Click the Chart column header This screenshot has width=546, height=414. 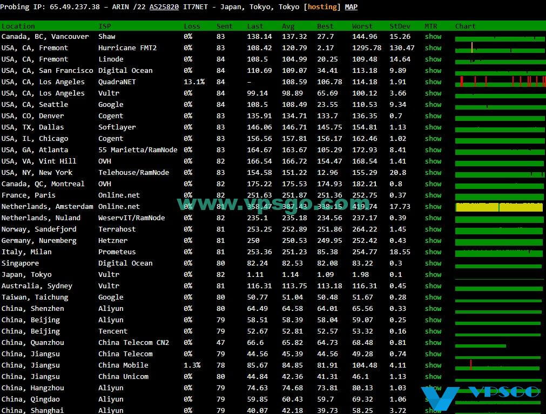465,26
